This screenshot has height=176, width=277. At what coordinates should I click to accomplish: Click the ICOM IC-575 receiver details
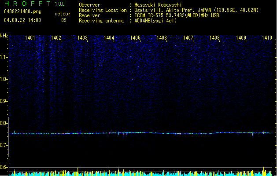(177, 15)
